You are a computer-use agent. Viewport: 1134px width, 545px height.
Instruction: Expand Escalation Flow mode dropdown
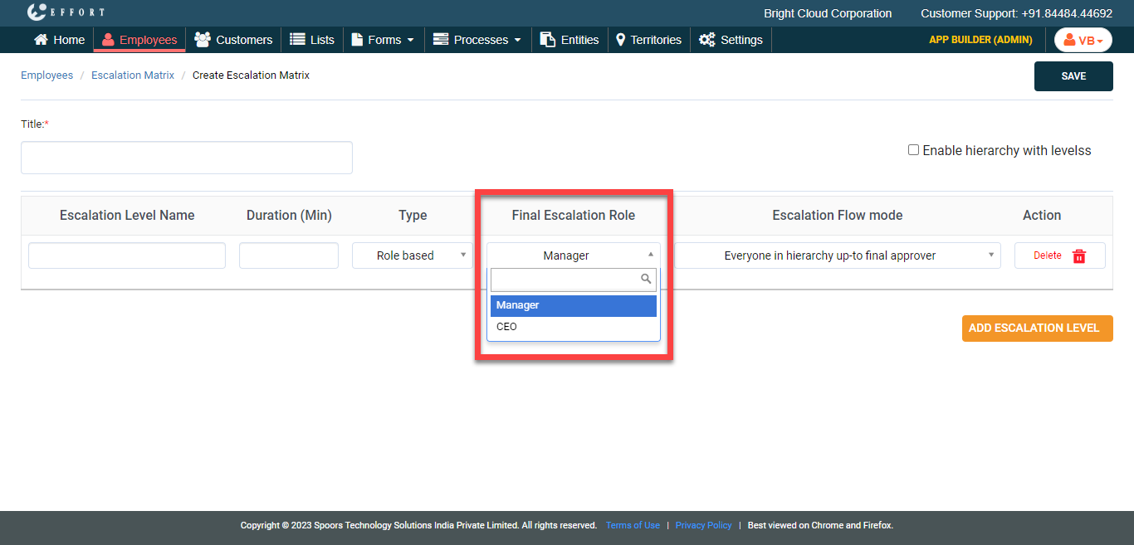837,255
